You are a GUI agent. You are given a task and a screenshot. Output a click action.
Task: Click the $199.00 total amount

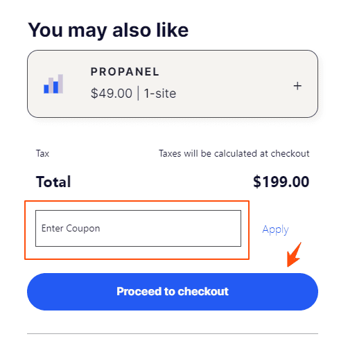pos(281,182)
